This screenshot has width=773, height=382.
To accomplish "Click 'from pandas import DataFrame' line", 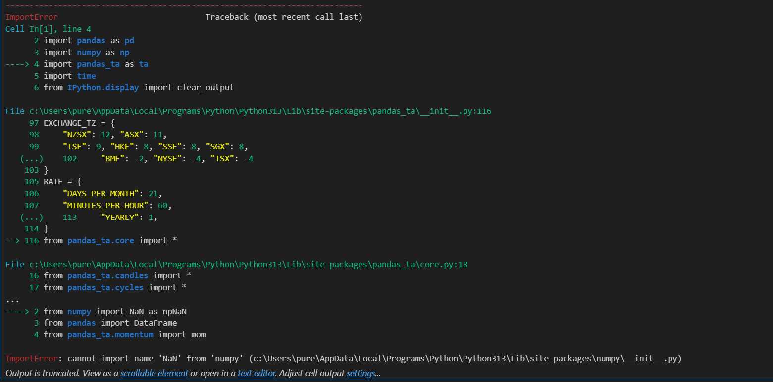I will tap(110, 323).
